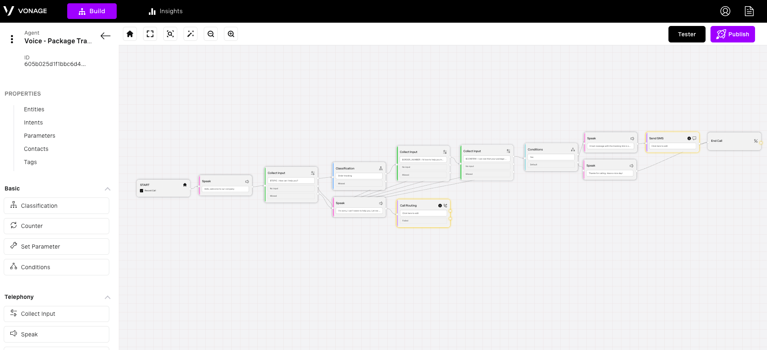Screen dimensions: 767x350
Task: Click the agent name 'Voice - Package Tra...'
Action: click(x=58, y=41)
